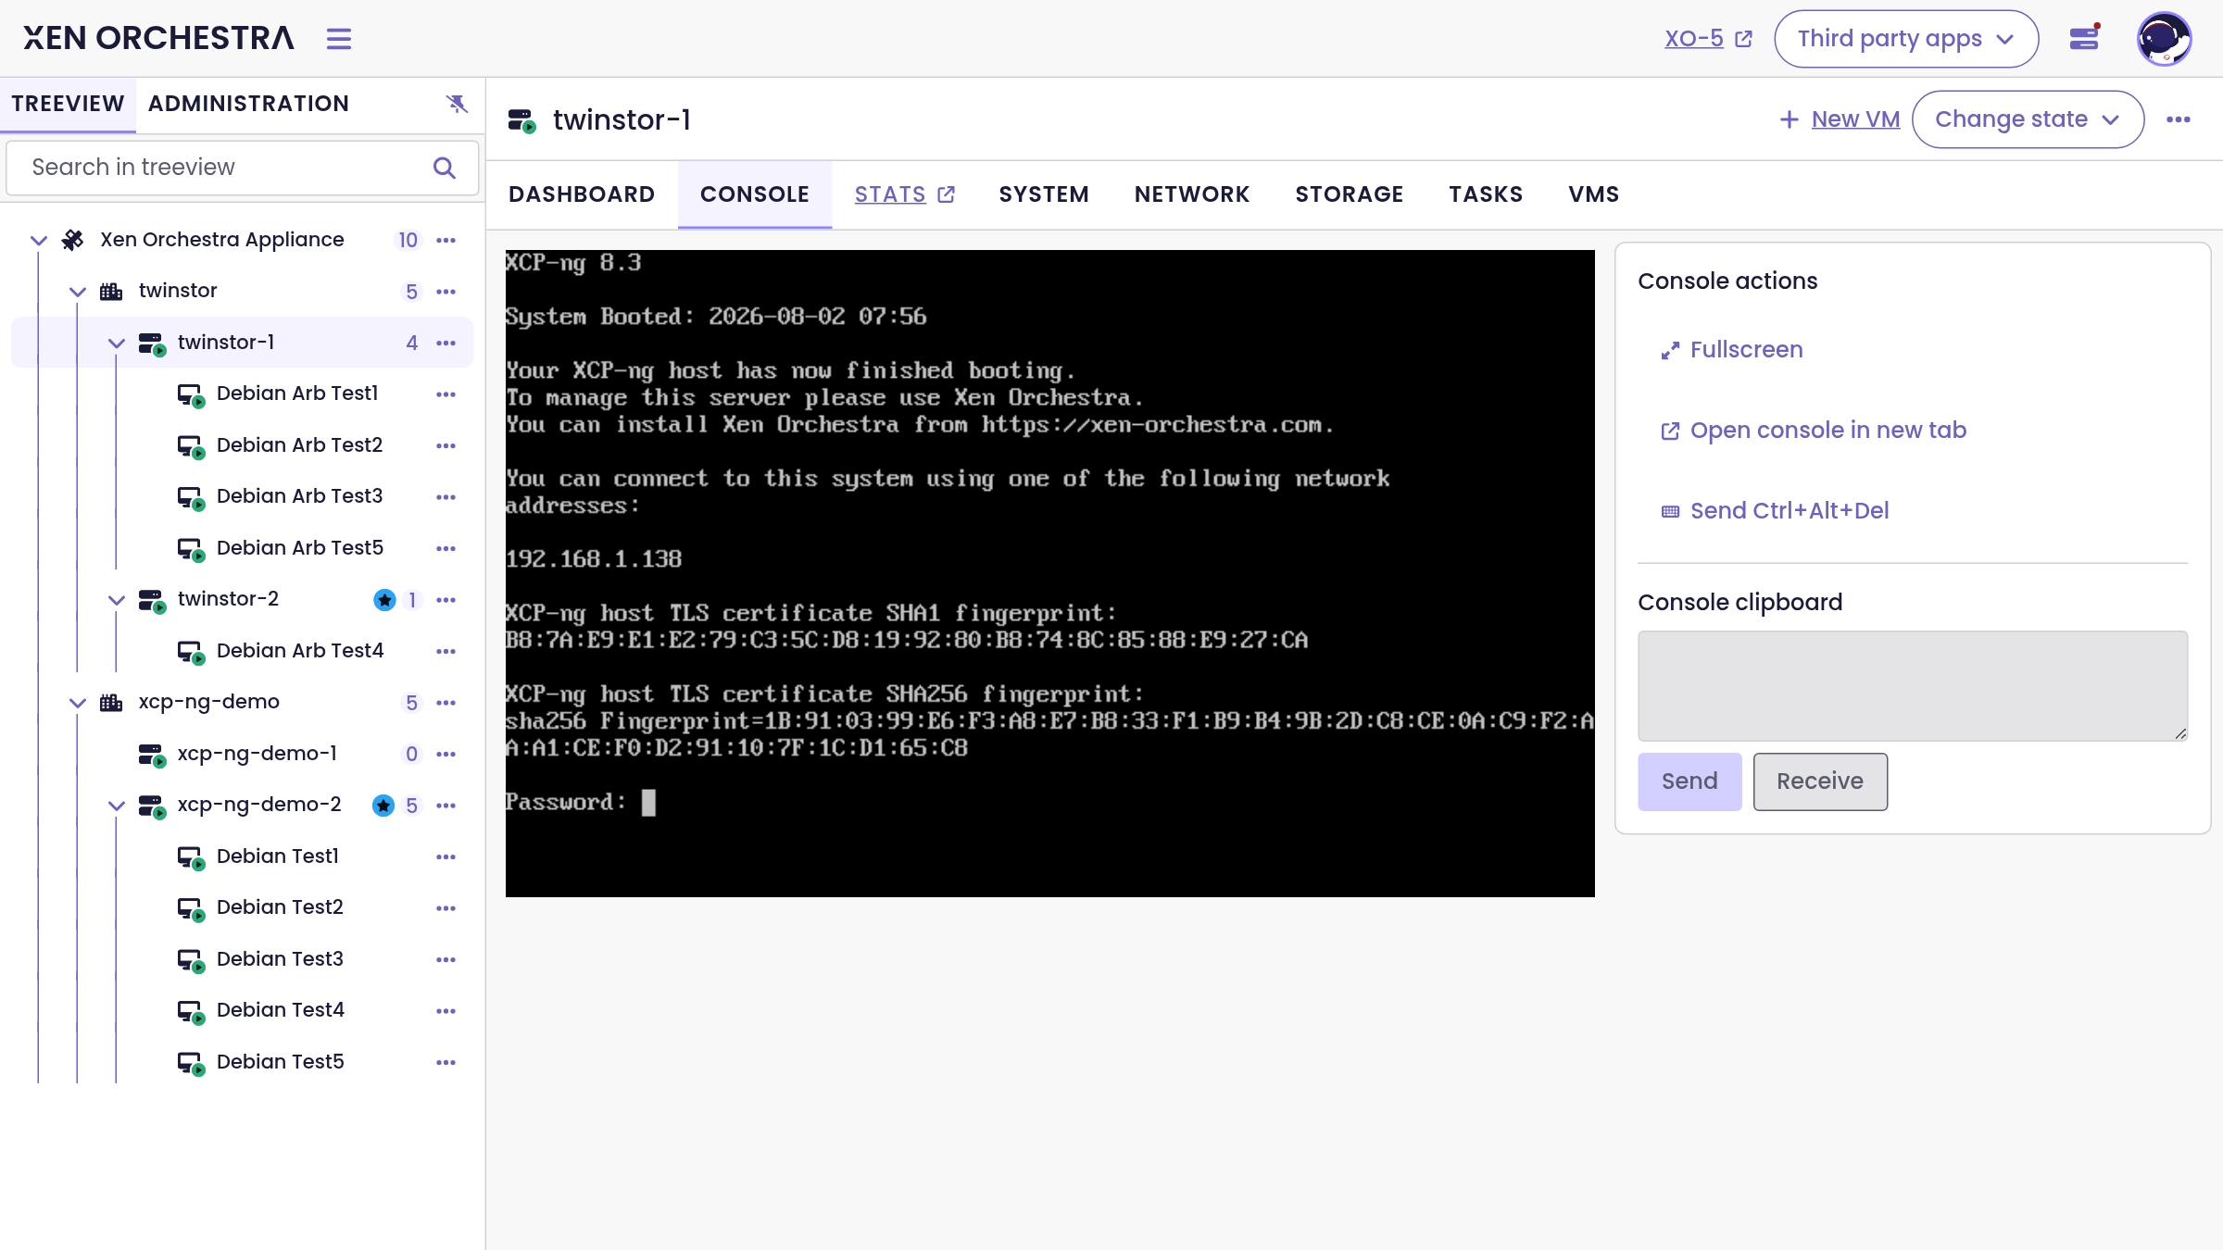Click the twinstor-2 host server icon
The image size is (2223, 1250).
point(152,600)
